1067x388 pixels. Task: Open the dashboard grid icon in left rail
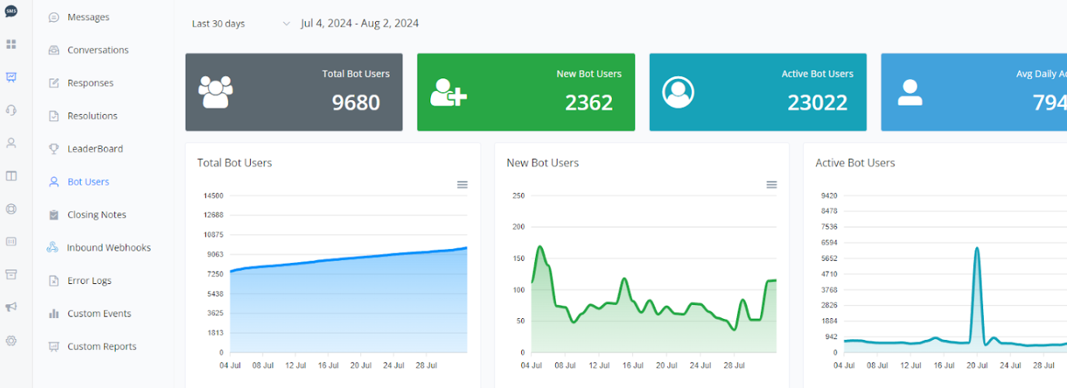tap(11, 44)
